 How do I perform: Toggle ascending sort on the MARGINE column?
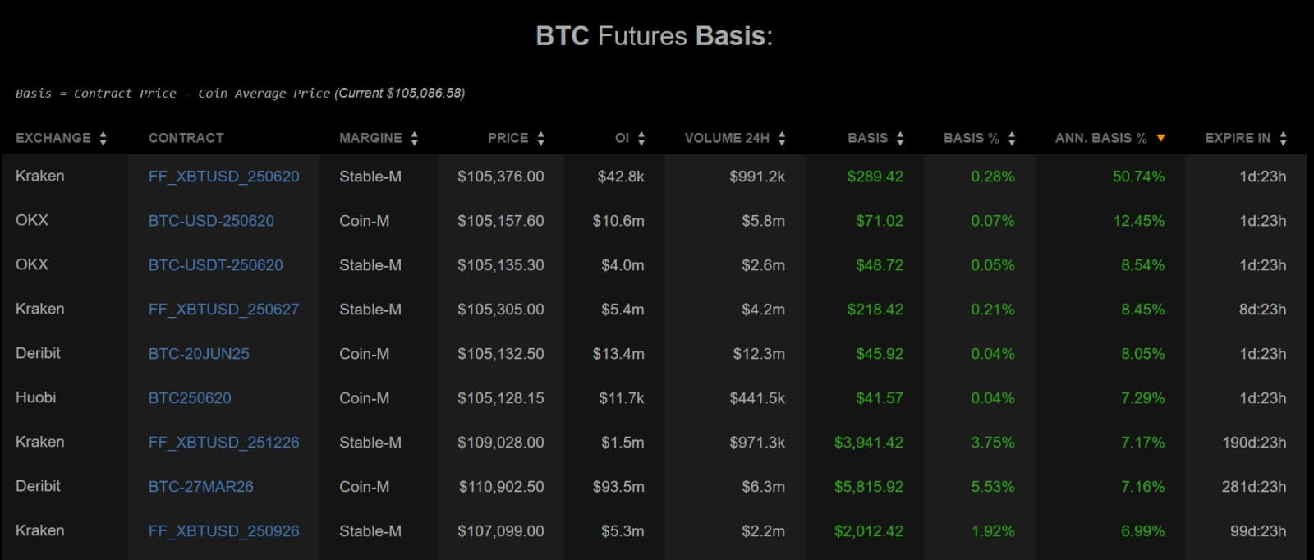412,138
